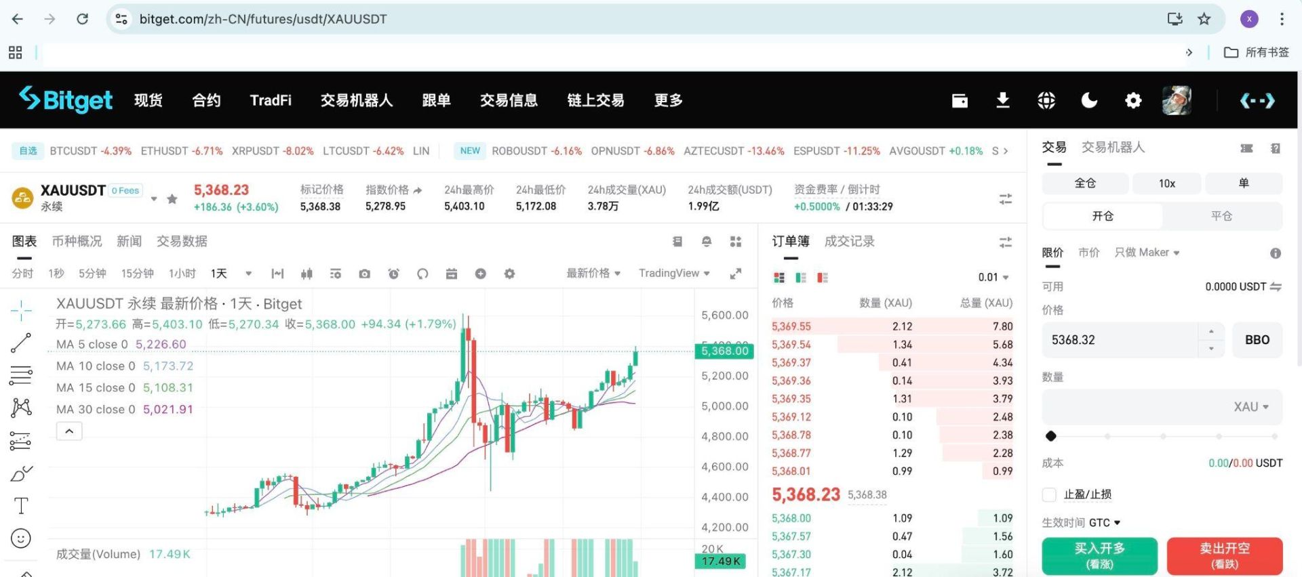Reload the browser page
This screenshot has width=1302, height=577.
coord(82,19)
